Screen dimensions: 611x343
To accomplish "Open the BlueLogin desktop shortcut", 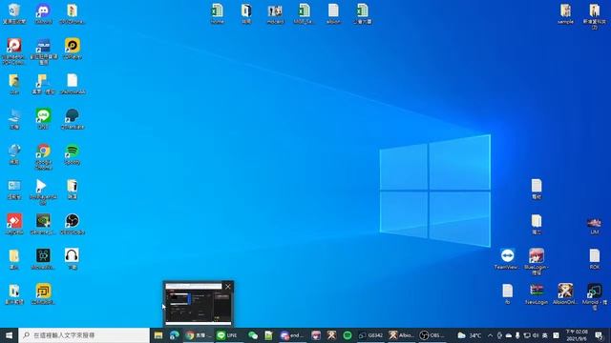I will point(537,262).
